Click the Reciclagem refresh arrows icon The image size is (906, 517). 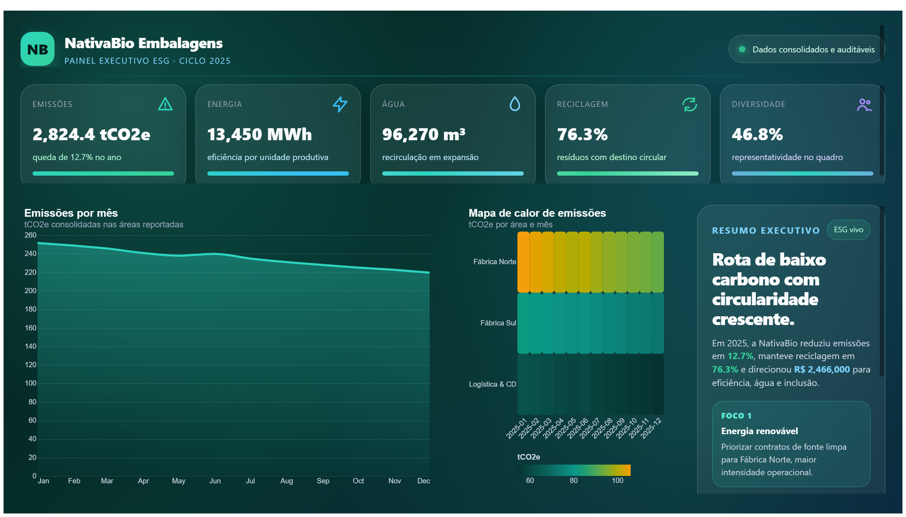[689, 104]
